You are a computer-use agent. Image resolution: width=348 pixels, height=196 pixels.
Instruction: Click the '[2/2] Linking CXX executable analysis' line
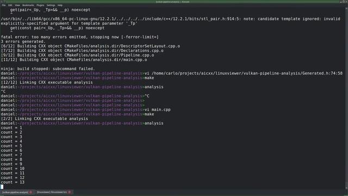(45, 119)
